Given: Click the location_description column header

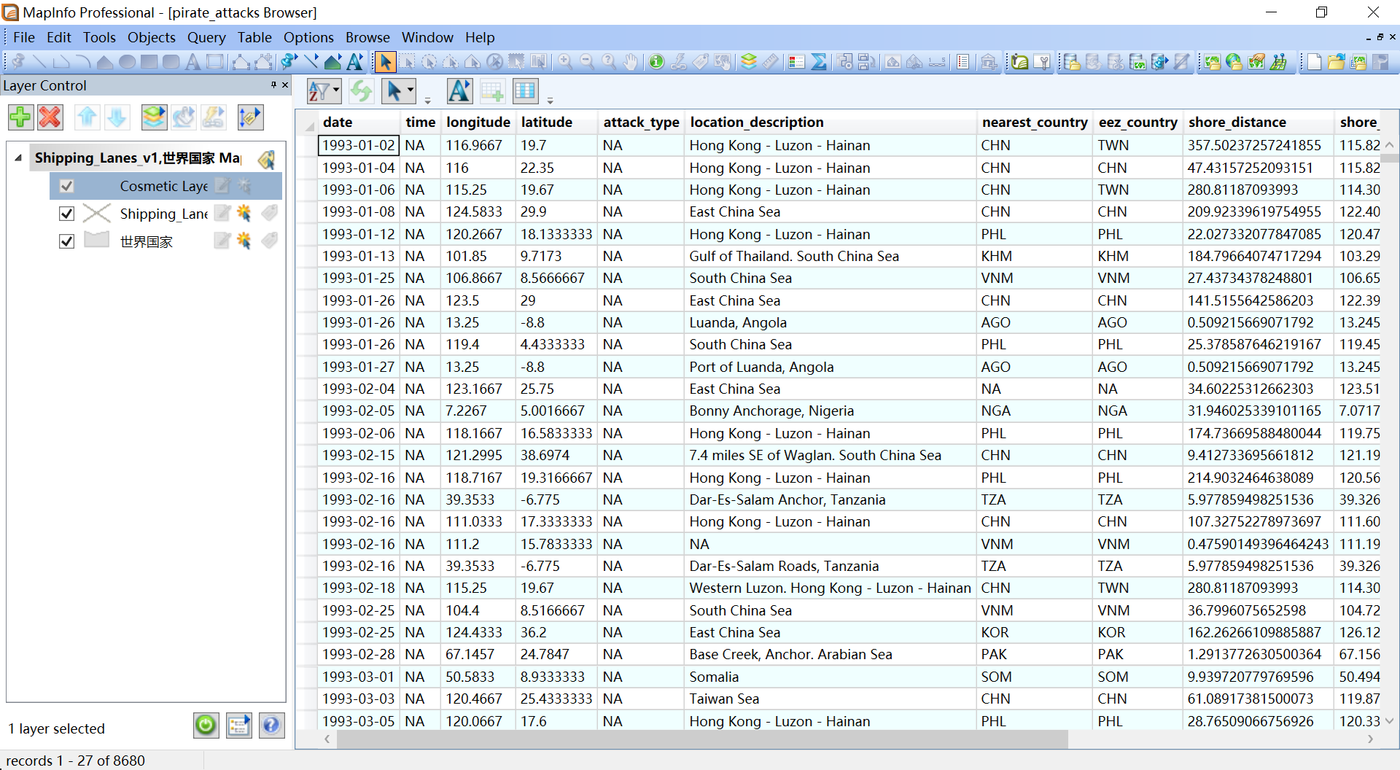Looking at the screenshot, I should pos(831,122).
